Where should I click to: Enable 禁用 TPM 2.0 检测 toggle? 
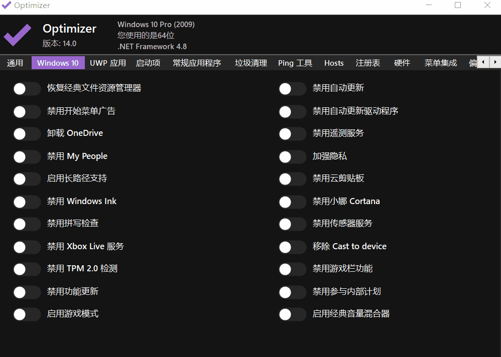tap(27, 269)
